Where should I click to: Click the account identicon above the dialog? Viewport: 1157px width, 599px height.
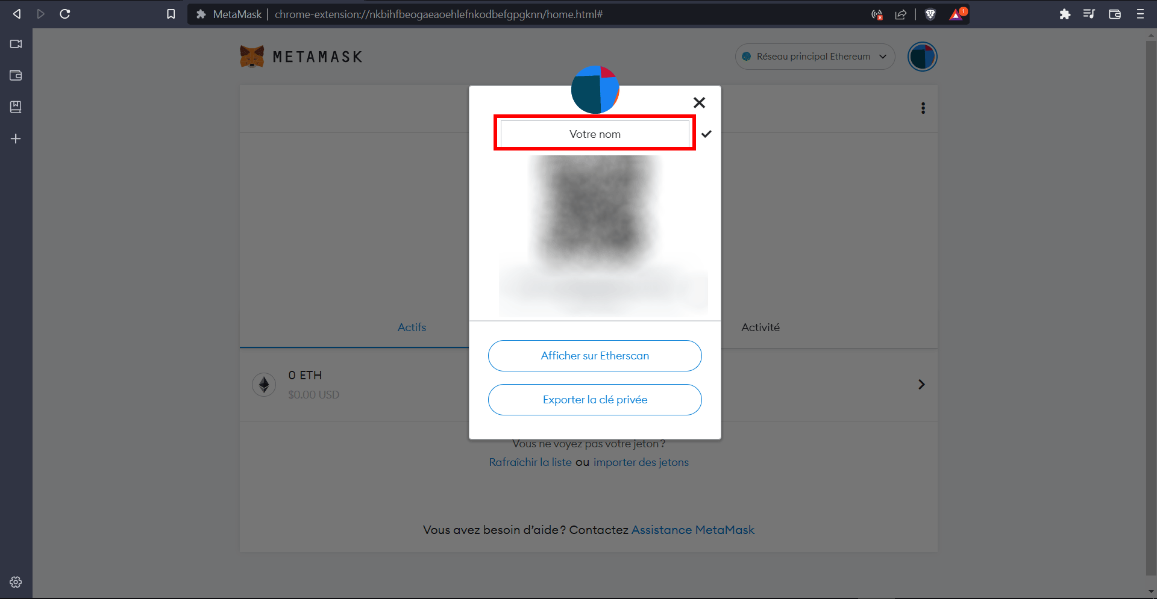coord(595,90)
